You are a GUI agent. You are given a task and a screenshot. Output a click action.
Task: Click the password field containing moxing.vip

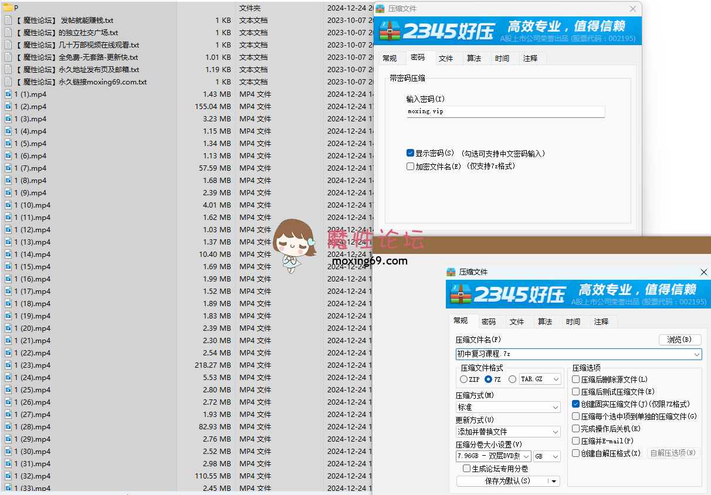[505, 111]
